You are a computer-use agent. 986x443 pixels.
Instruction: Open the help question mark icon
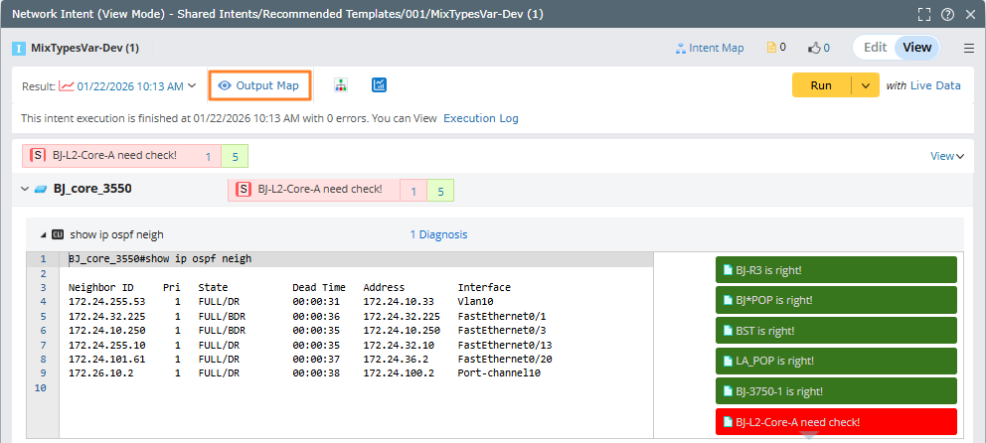[x=947, y=14]
